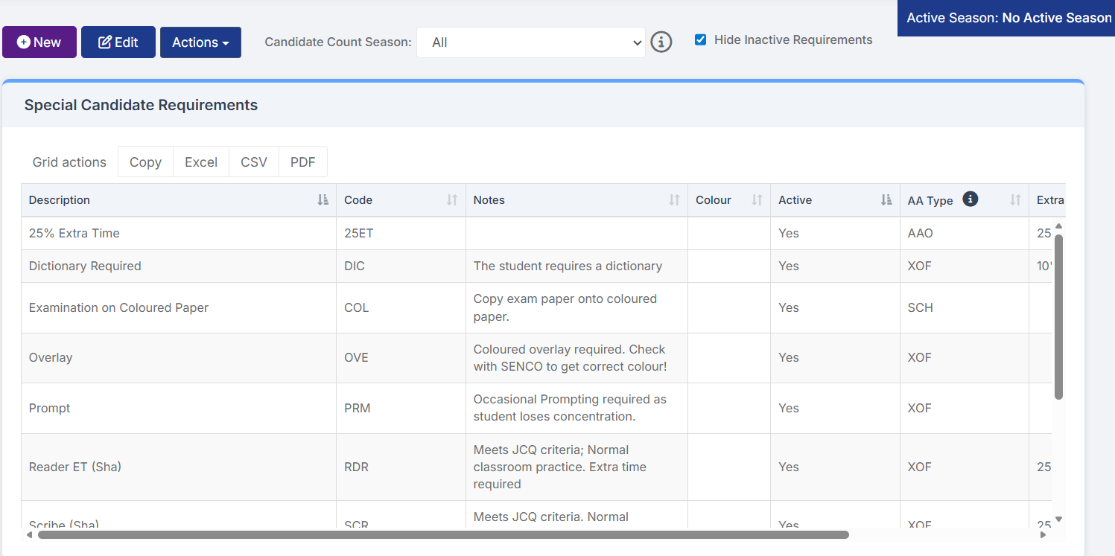Toggle Hide Inactive Requirements checkbox

(700, 40)
